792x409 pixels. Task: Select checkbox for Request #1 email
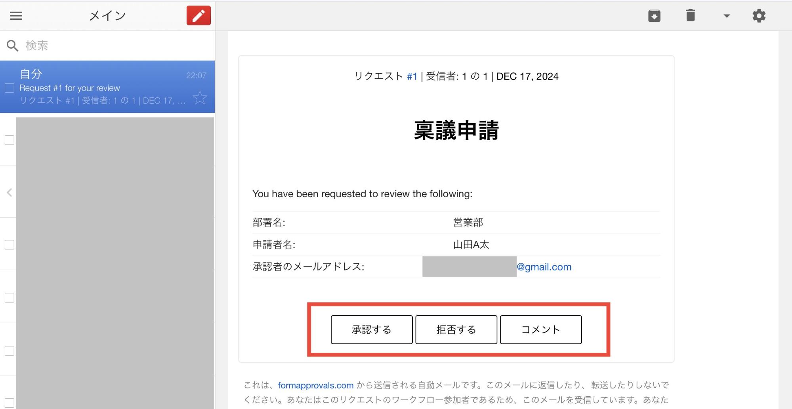[x=10, y=88]
